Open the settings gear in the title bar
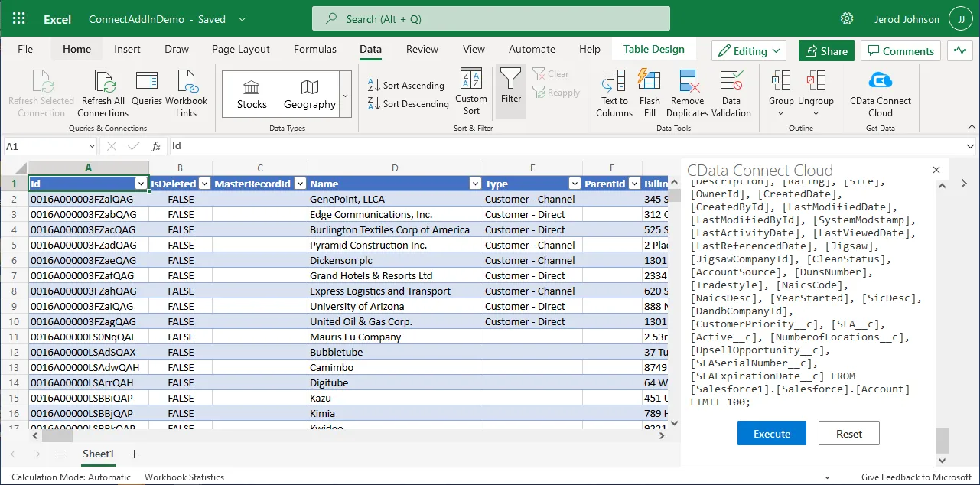The width and height of the screenshot is (980, 485). pyautogui.click(x=847, y=19)
